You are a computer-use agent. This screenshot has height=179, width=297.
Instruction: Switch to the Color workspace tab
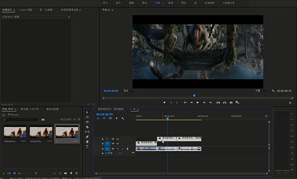144,3
